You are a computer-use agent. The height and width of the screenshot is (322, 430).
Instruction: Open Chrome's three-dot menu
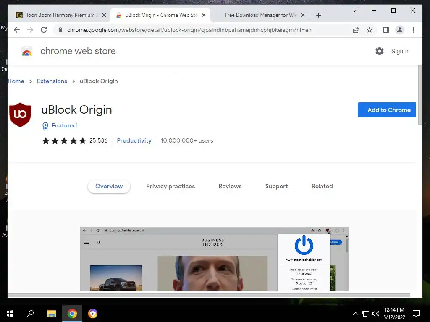pos(413,30)
